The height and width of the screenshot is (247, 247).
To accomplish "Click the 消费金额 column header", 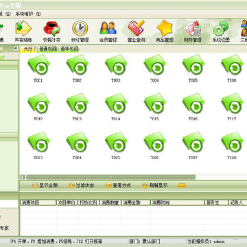I will pyautogui.click(x=136, y=202).
